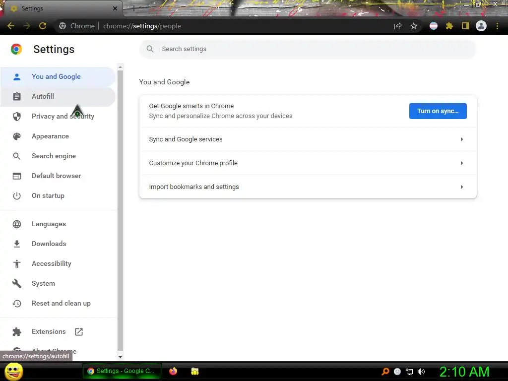Screen dimensions: 508x381
Task: Expand Sync and Google services row arrow
Action: [462, 139]
